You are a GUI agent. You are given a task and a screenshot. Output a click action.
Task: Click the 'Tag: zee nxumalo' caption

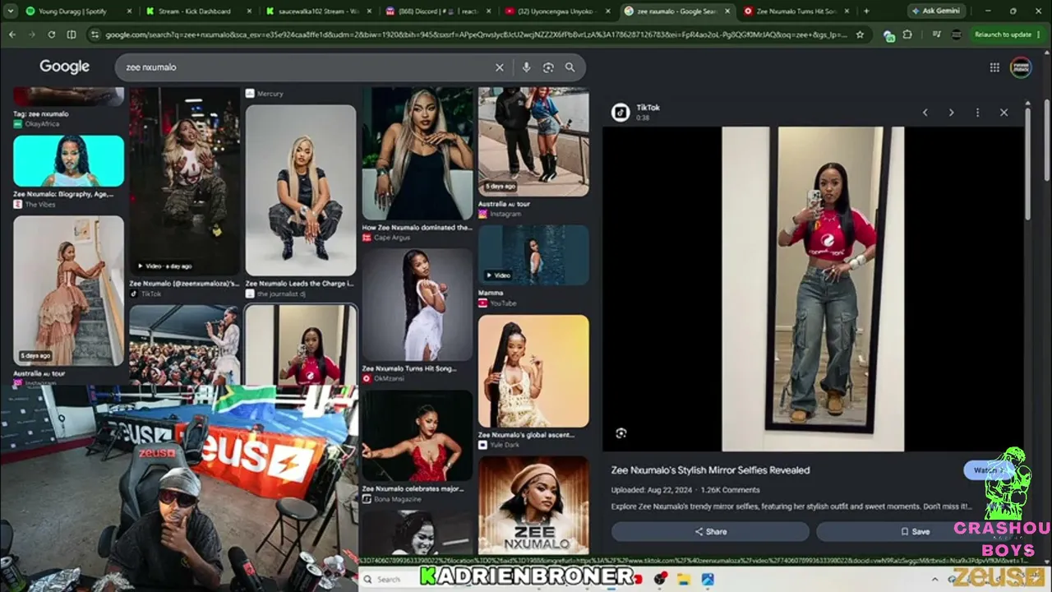pos(41,113)
